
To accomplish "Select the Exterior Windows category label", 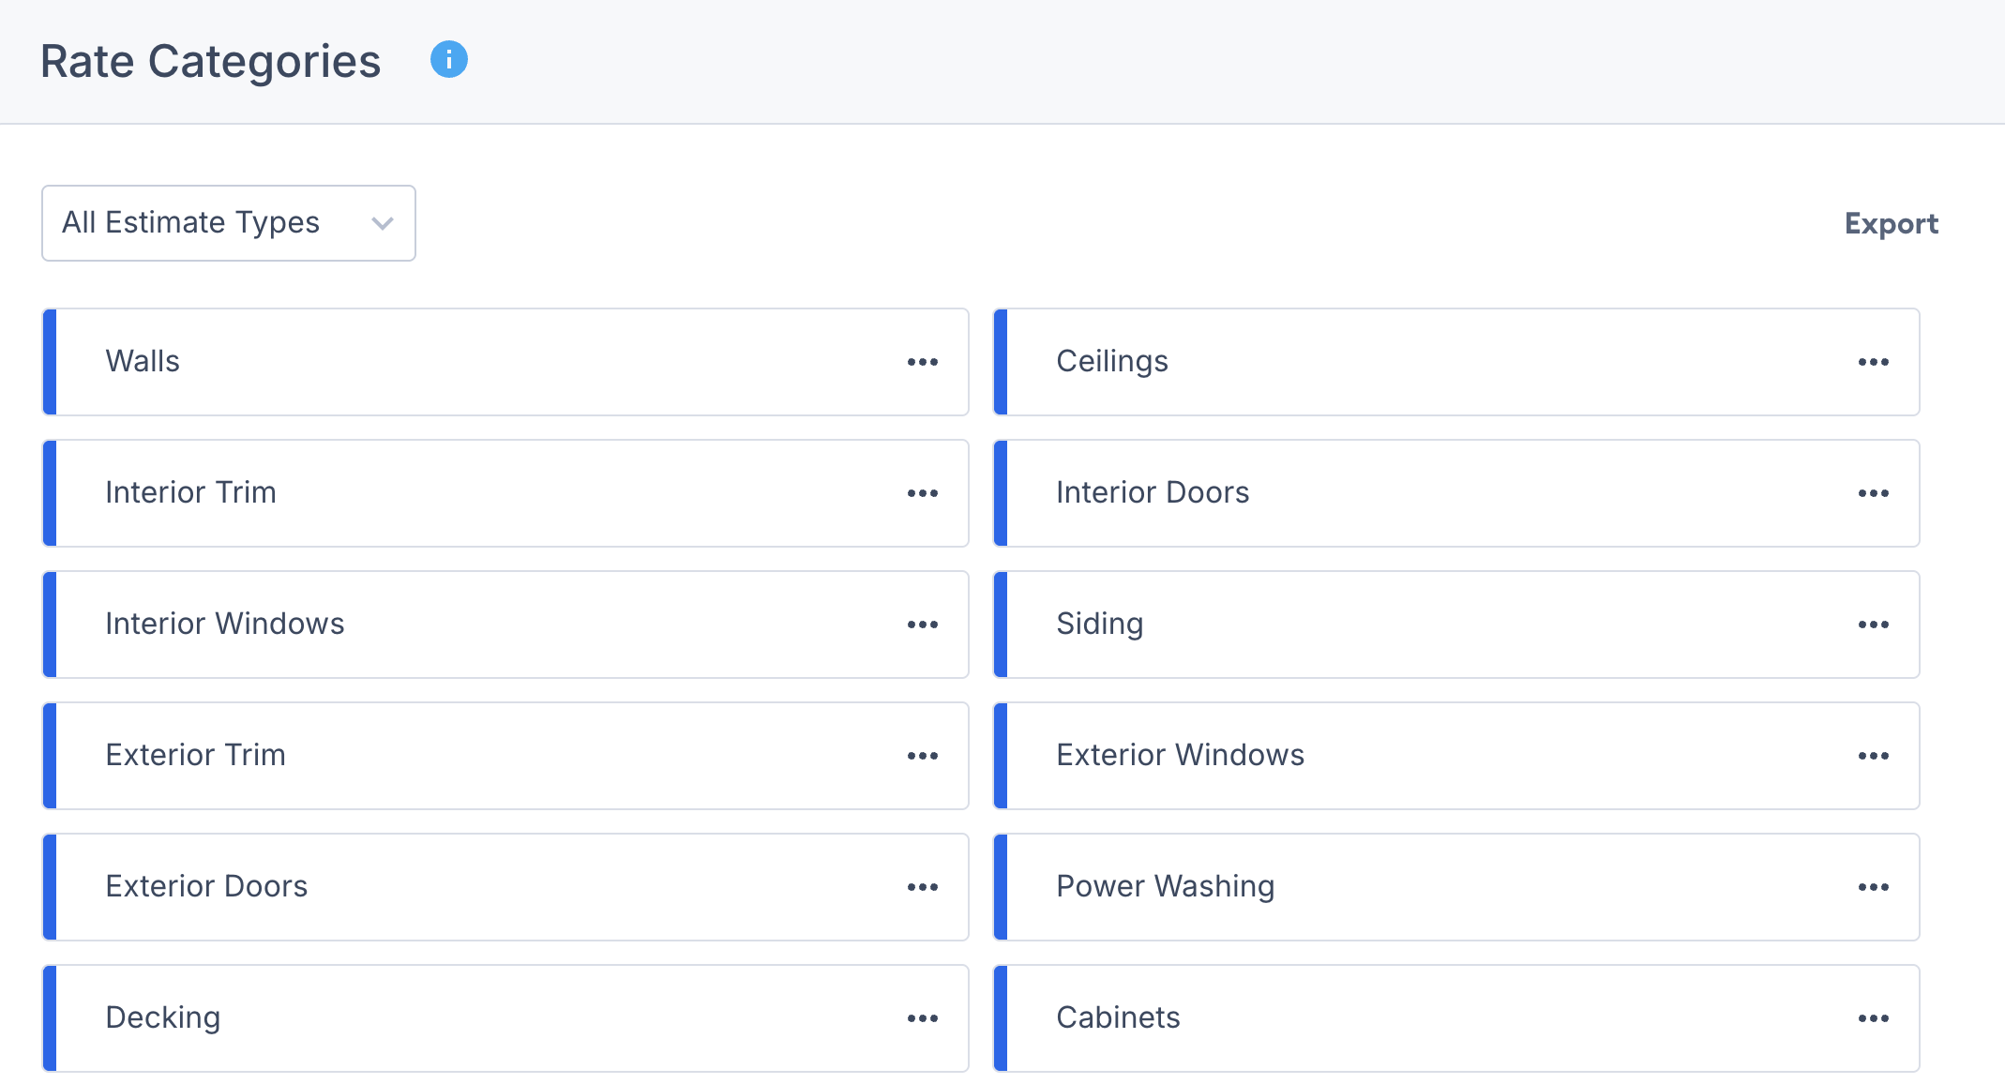I will [x=1181, y=755].
